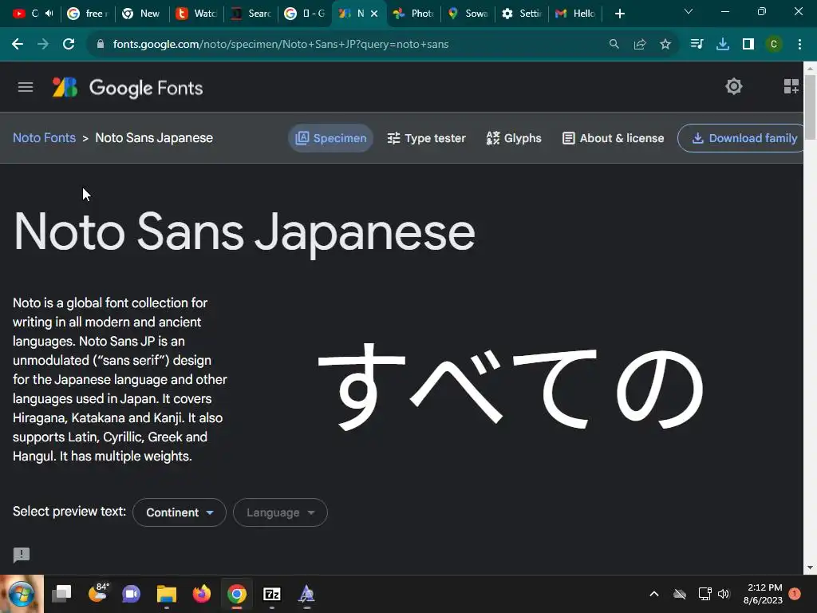The height and width of the screenshot is (613, 817).
Task: Switch to the 'free' Google search tab
Action: [x=88, y=14]
